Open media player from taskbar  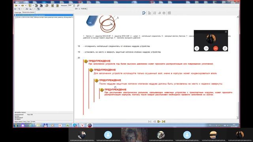pos(53,125)
